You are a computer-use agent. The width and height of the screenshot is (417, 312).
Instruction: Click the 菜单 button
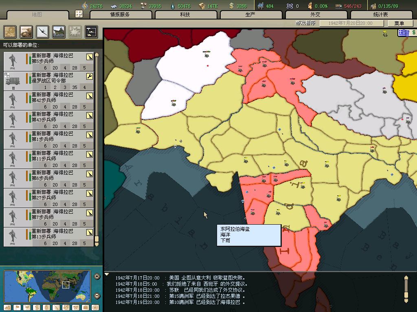(x=399, y=24)
